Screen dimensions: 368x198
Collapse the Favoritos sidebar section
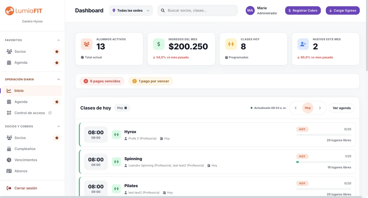(59, 40)
